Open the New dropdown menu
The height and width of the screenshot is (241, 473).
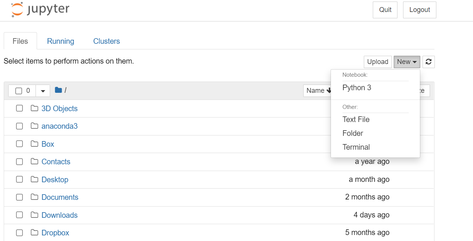[x=407, y=61]
